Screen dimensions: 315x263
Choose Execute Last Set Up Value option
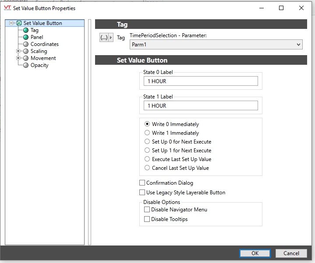147,159
